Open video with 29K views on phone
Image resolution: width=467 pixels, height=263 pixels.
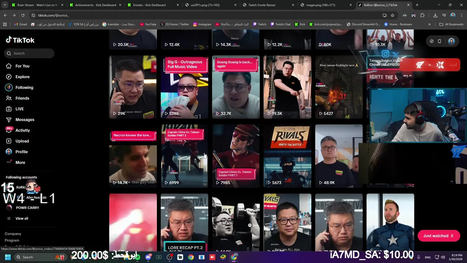pos(133,87)
